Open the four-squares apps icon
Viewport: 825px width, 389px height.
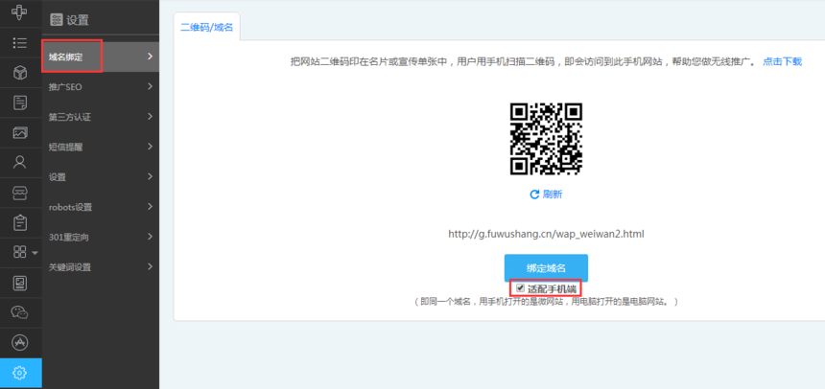click(x=19, y=252)
